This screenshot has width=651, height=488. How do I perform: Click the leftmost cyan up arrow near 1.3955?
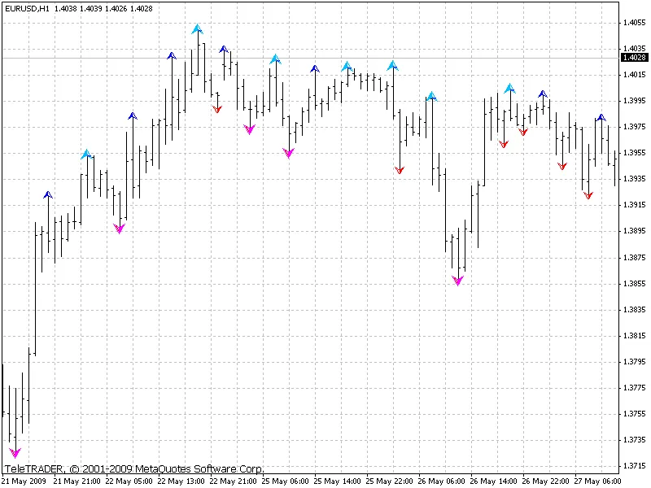87,154
